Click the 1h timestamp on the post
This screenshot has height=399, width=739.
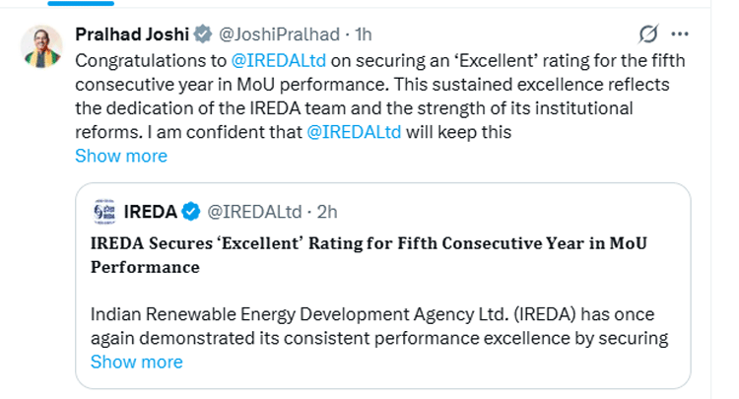click(x=362, y=34)
